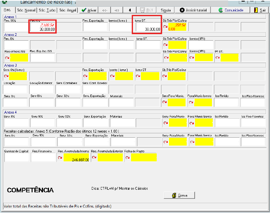Switch to the Sóc. Normal tab
Viewport: 270px width, 213px height.
[x=26, y=10]
